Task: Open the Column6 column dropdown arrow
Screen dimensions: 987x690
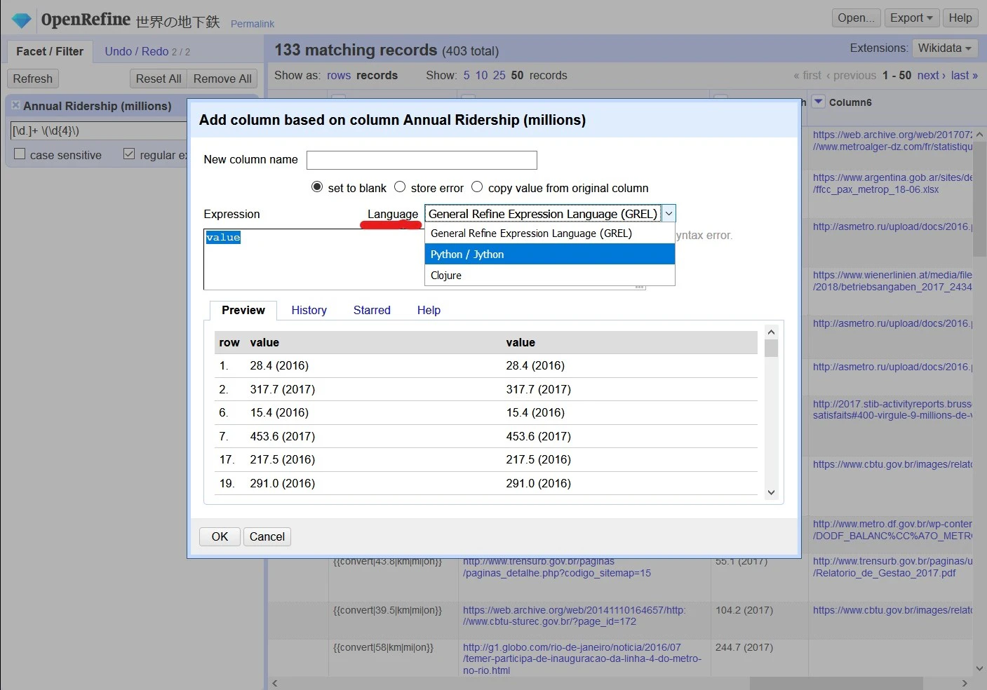Action: point(818,102)
